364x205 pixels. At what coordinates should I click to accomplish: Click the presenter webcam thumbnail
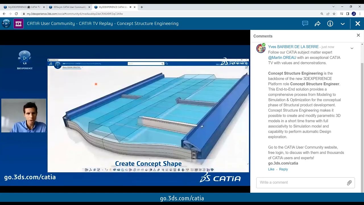24,116
